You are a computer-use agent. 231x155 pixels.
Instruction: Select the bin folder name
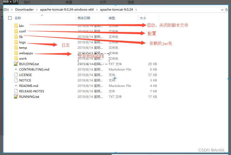21,26
